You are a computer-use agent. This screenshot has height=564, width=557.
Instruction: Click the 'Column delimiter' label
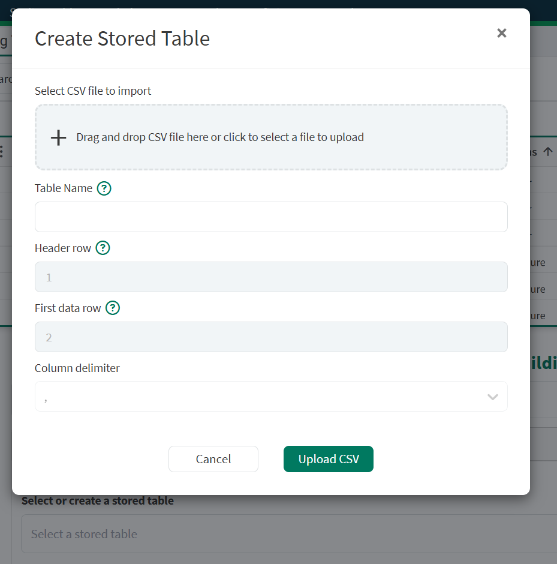click(x=77, y=368)
